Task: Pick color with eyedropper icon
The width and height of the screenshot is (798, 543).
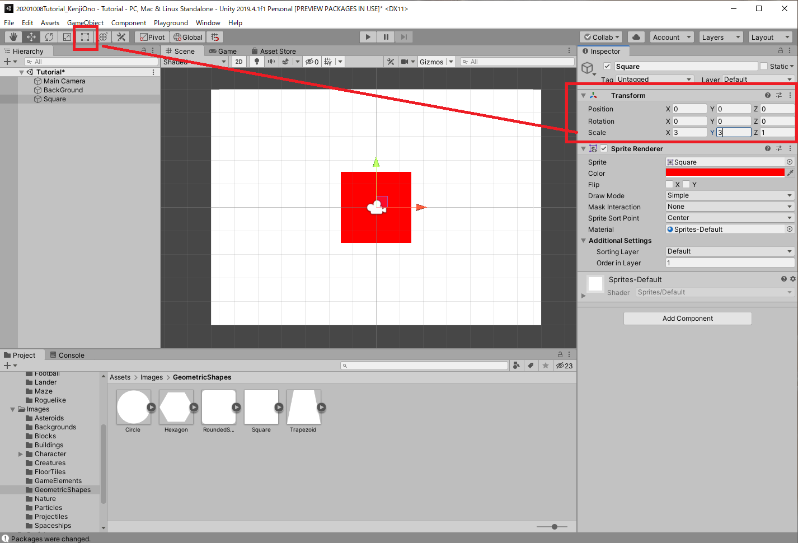Action: 790,173
